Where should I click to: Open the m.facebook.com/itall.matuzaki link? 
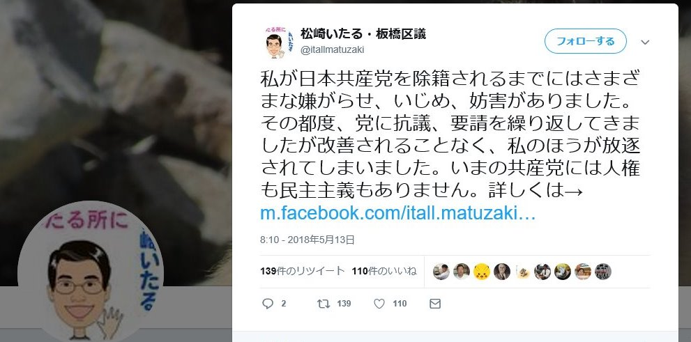397,213
